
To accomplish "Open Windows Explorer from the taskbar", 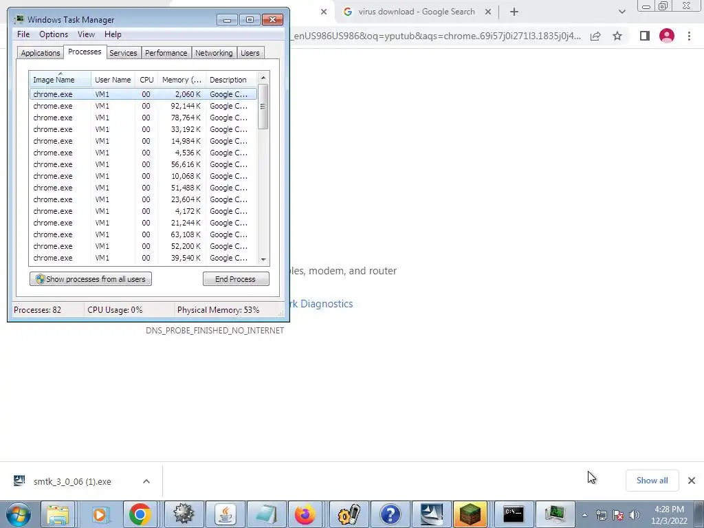I will tap(58, 514).
